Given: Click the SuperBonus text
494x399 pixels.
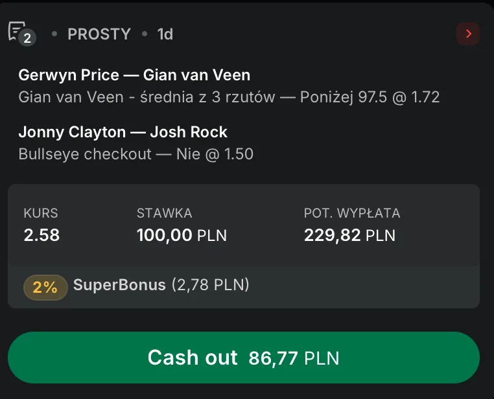Looking at the screenshot, I should 119,285.
